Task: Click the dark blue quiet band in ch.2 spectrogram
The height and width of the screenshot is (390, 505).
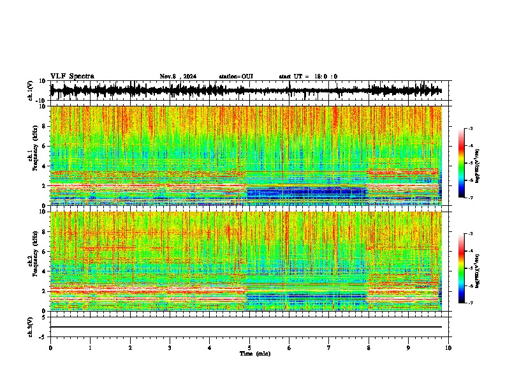Action: [x=307, y=297]
